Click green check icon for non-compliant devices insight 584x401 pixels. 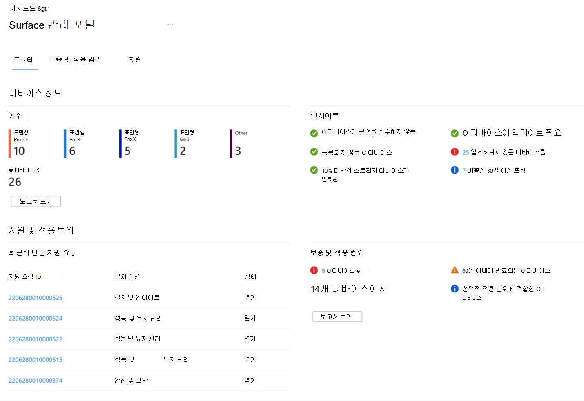pos(314,133)
